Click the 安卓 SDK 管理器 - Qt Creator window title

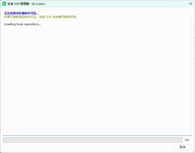26,4
